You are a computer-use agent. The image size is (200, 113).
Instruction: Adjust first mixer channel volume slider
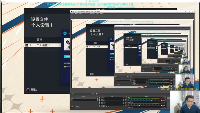click(144, 101)
